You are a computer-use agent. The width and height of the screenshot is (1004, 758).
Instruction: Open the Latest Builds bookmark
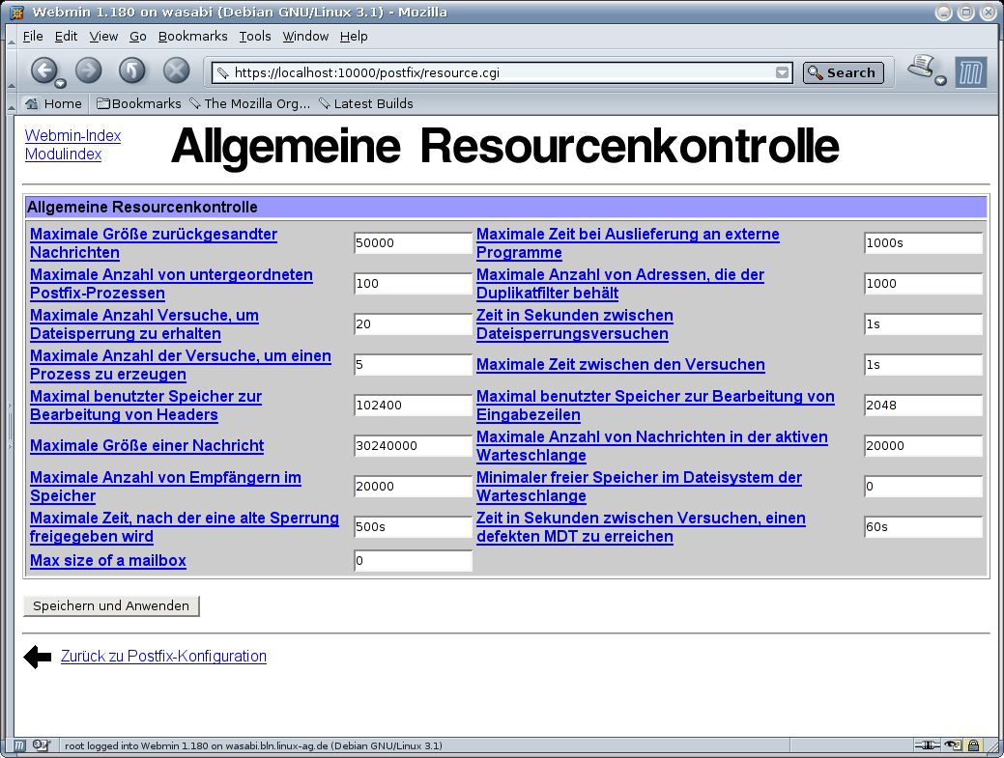coord(366,103)
